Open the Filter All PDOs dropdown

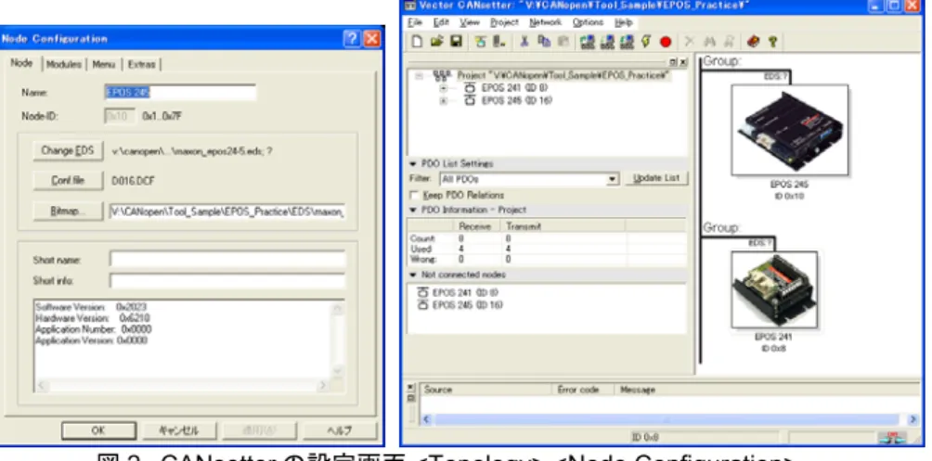click(613, 179)
